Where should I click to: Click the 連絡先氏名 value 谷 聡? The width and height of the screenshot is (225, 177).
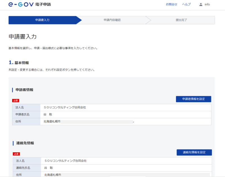click(48, 168)
